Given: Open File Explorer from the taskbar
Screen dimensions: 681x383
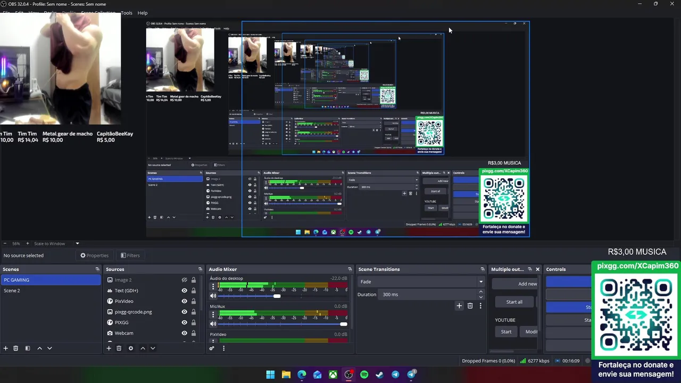Looking at the screenshot, I should (286, 374).
